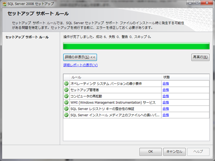The image size is (215, 161).
Task: Open 合格 link for WMI service rule
Action: pos(166,103)
